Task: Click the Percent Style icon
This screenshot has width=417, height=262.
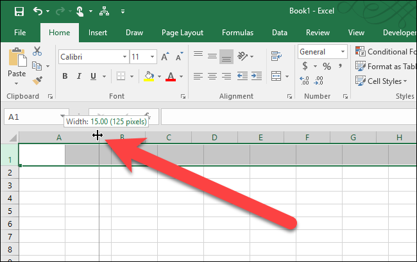Action: click(326, 66)
